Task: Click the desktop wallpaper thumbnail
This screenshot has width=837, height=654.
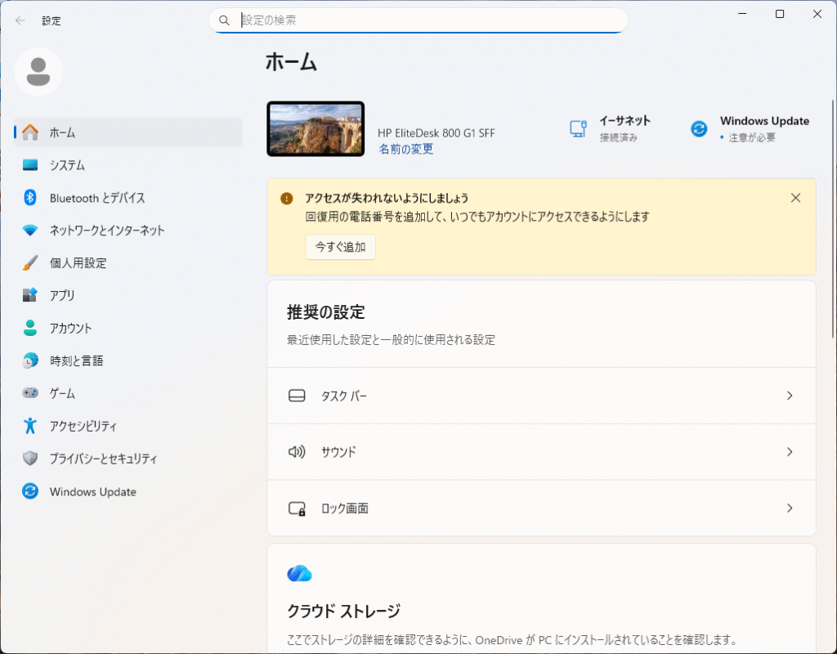Action: (x=316, y=129)
